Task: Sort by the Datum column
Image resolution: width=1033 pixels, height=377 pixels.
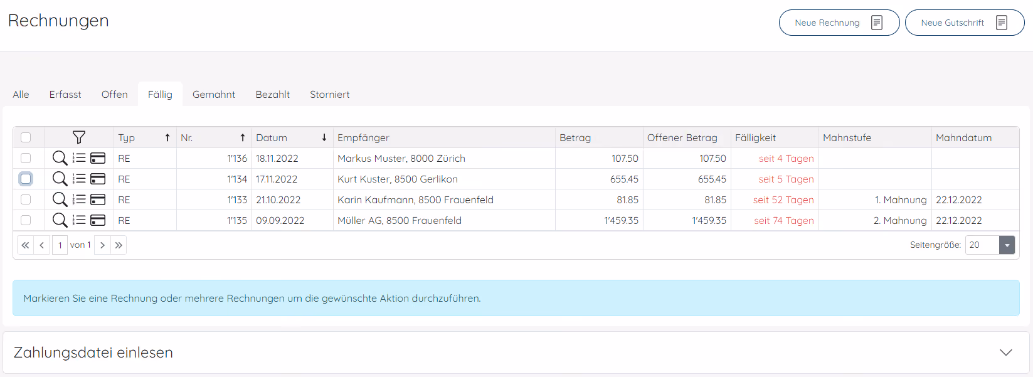Action: pyautogui.click(x=292, y=137)
